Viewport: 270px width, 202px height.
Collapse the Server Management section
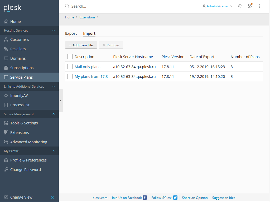click(x=54, y=114)
